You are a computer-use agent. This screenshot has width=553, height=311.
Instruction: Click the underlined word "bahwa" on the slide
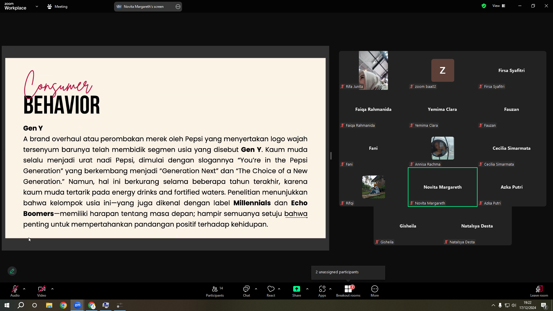tap(296, 214)
